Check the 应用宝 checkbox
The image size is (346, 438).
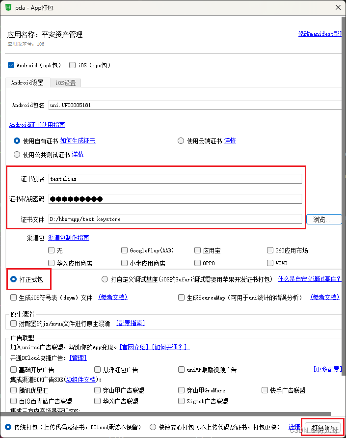coord(197,250)
